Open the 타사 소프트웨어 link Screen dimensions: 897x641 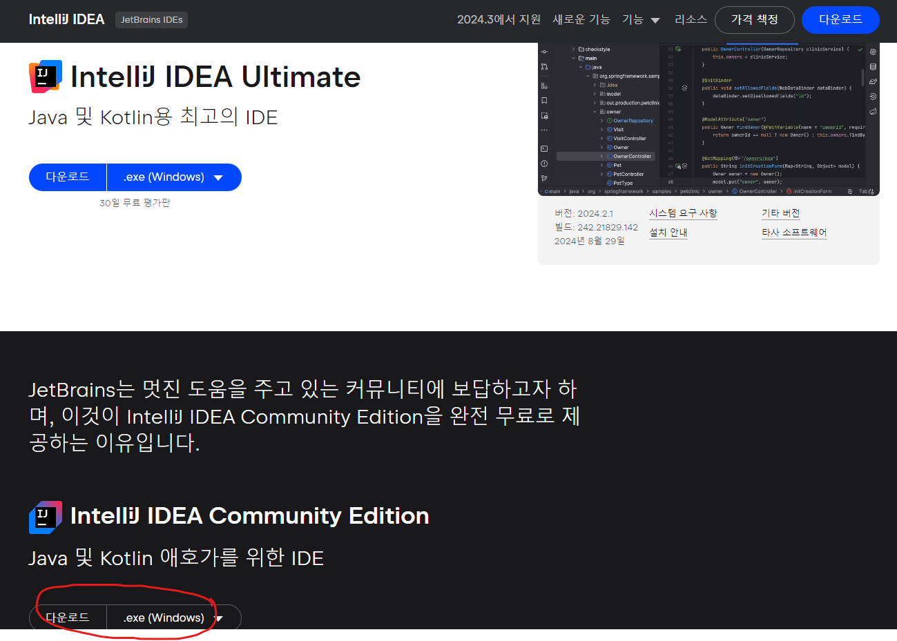794,233
